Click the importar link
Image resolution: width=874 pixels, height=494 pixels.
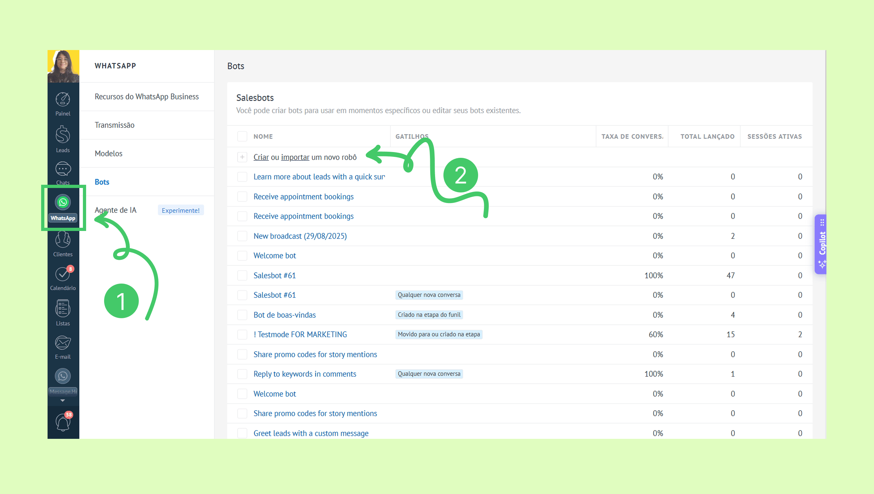coord(295,157)
